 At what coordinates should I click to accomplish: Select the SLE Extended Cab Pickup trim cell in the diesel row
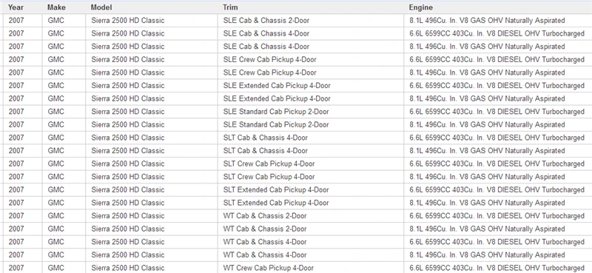pyautogui.click(x=311, y=86)
